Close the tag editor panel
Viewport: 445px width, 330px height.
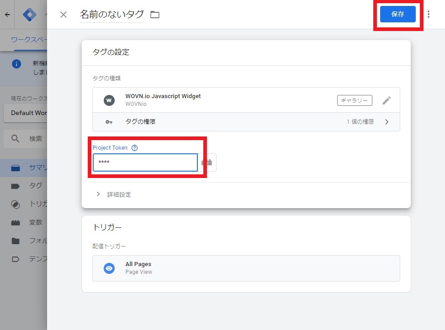click(x=64, y=15)
